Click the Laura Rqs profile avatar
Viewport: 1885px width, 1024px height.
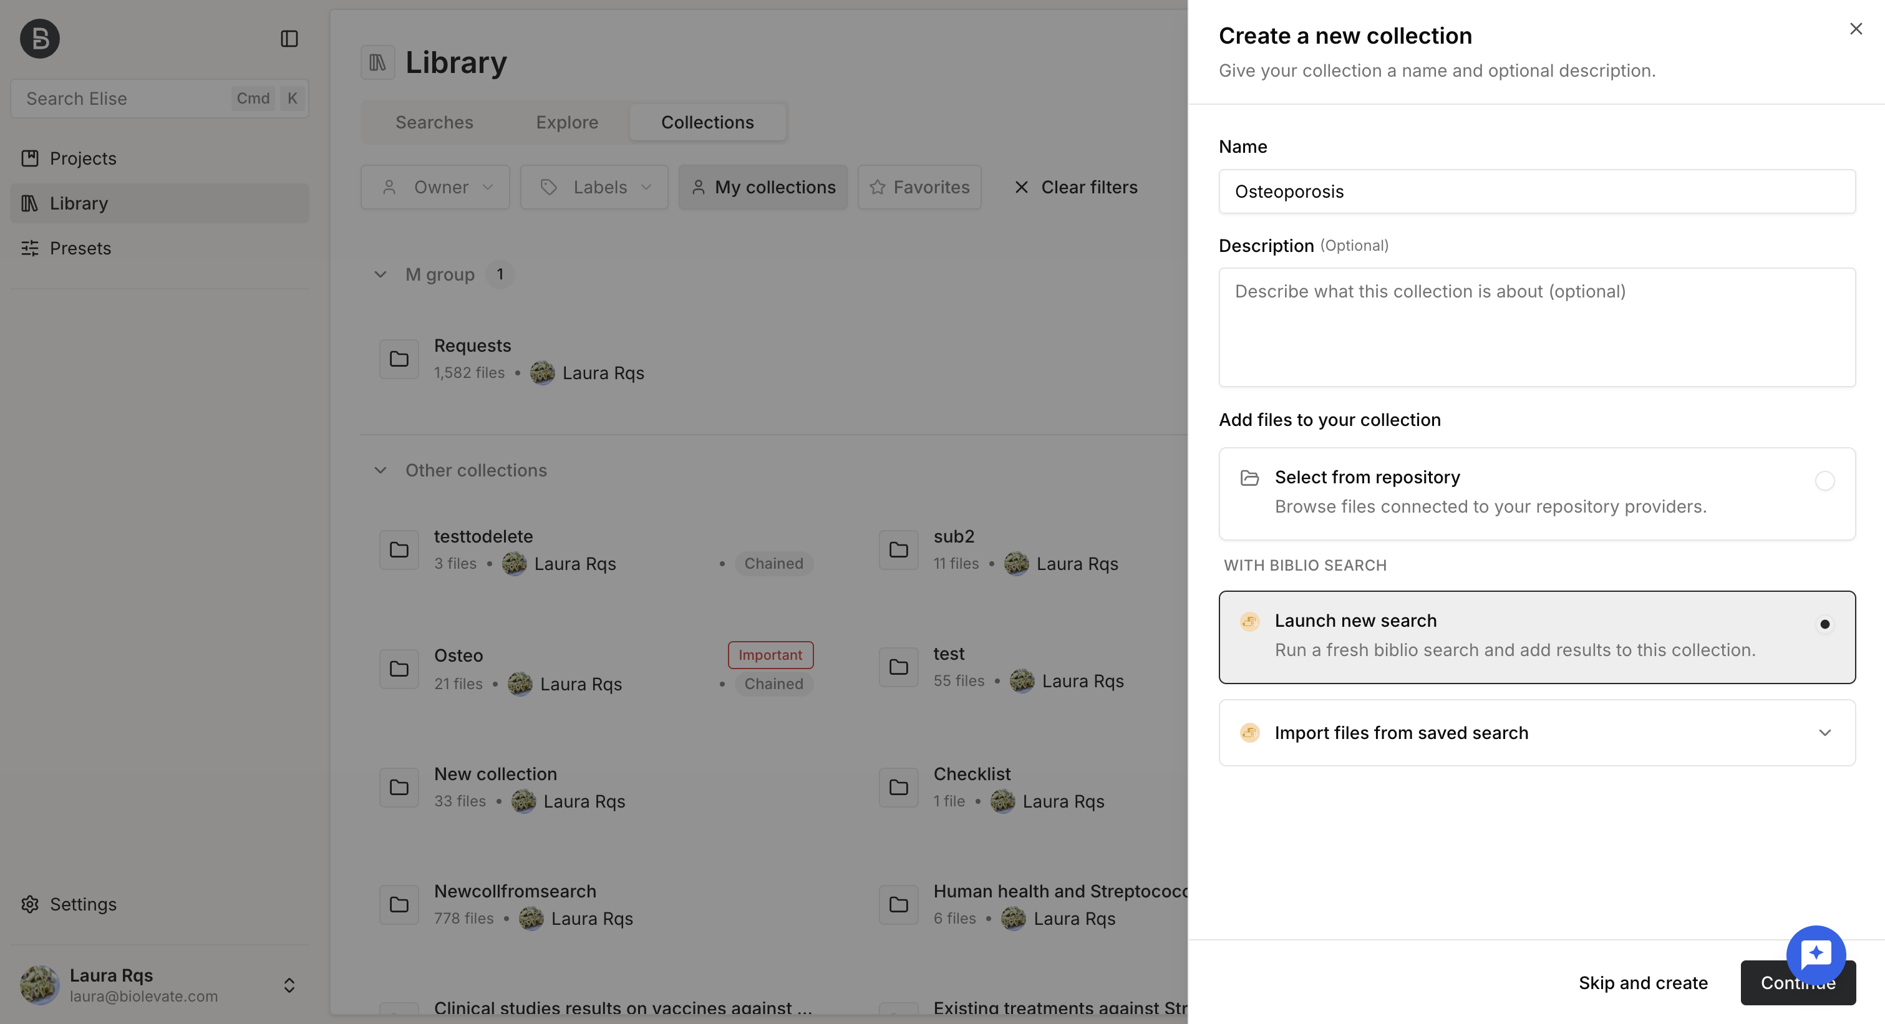[x=39, y=985]
